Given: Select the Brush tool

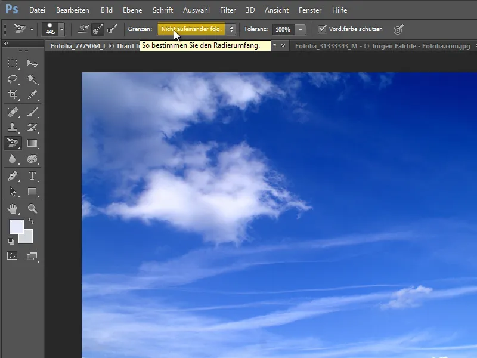Looking at the screenshot, I should tap(32, 112).
